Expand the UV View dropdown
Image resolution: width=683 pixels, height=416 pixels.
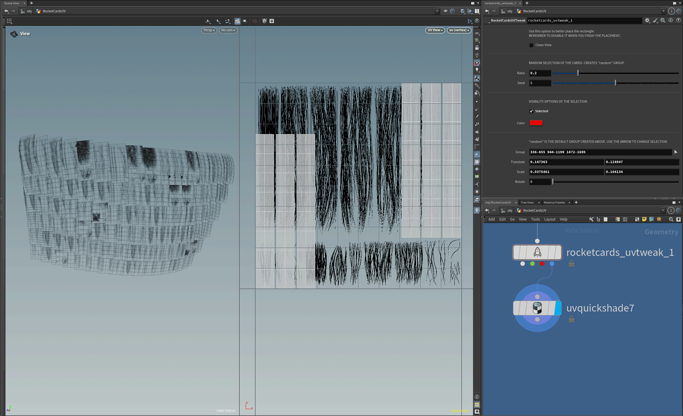(x=435, y=30)
